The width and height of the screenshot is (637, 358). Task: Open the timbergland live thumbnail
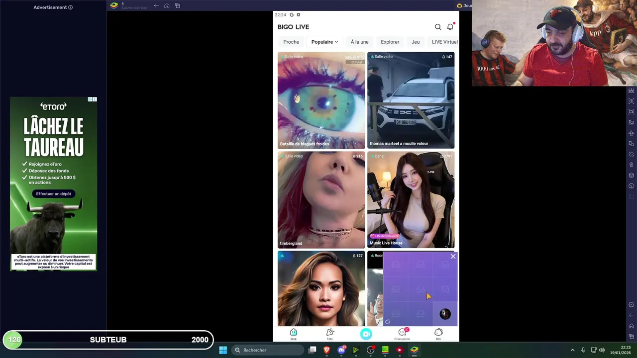tap(321, 199)
